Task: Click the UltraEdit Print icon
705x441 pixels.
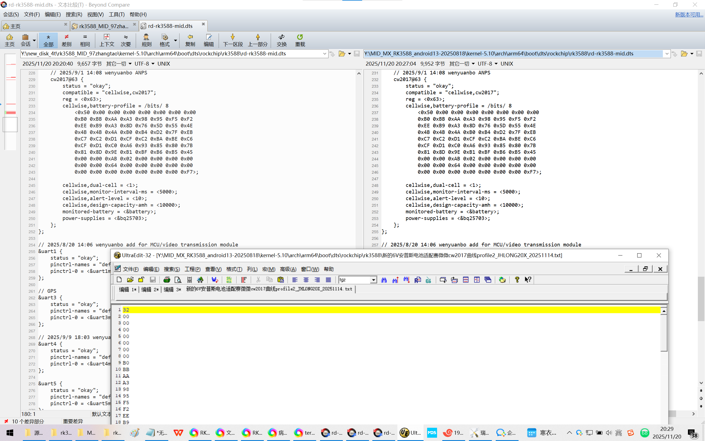Action: click(x=167, y=280)
